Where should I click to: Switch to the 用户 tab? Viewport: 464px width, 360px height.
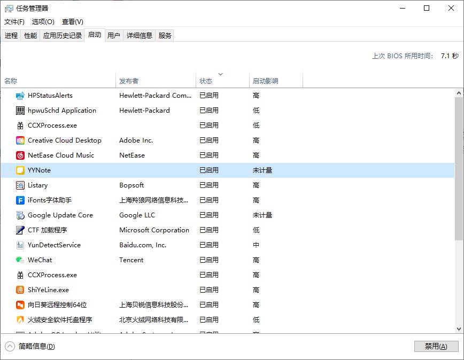(x=114, y=35)
